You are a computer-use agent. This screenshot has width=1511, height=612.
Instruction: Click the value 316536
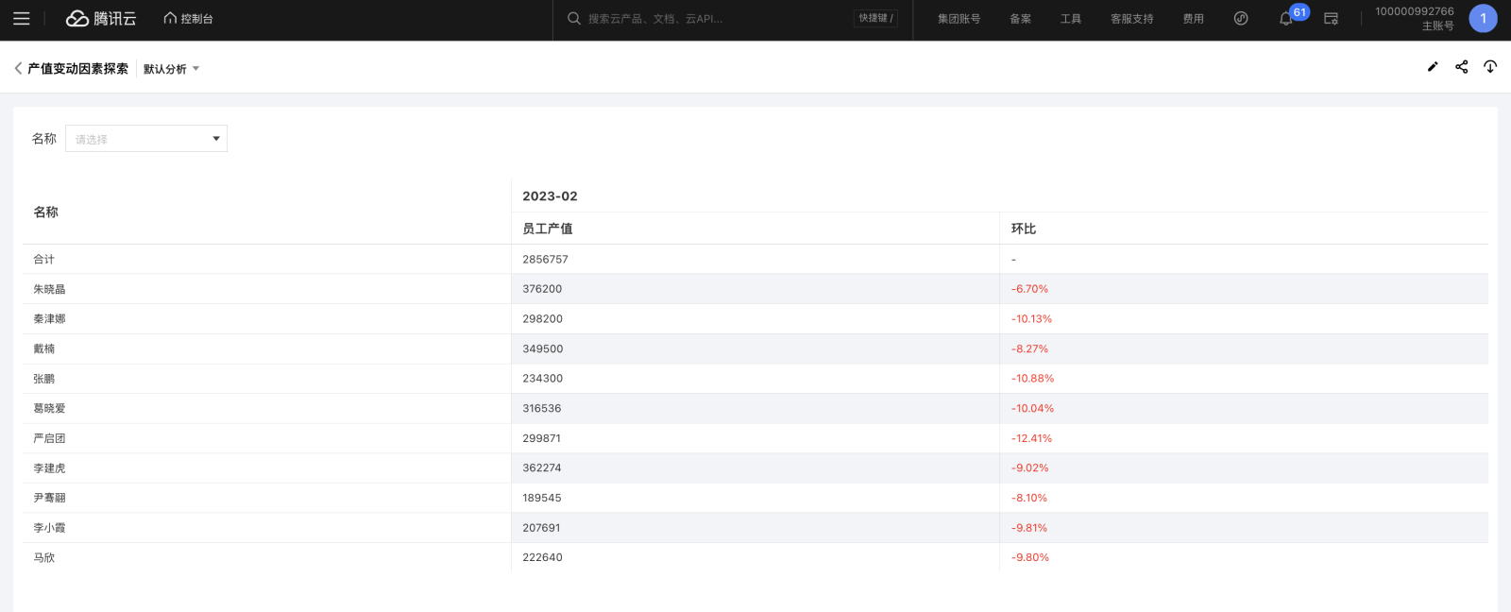click(x=542, y=409)
